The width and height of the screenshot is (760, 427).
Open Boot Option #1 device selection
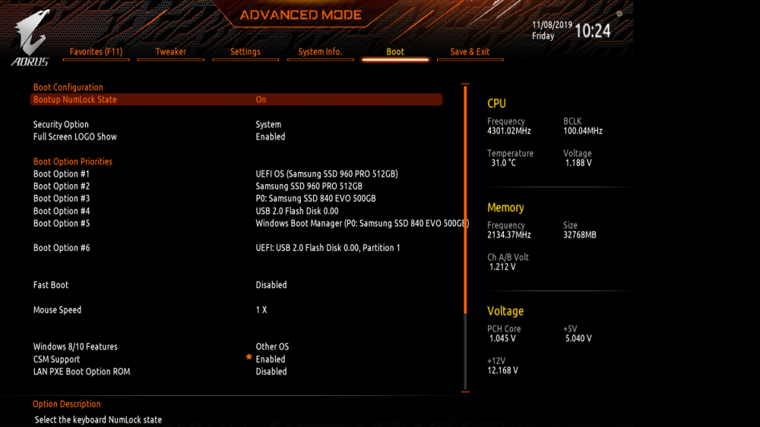(x=327, y=174)
